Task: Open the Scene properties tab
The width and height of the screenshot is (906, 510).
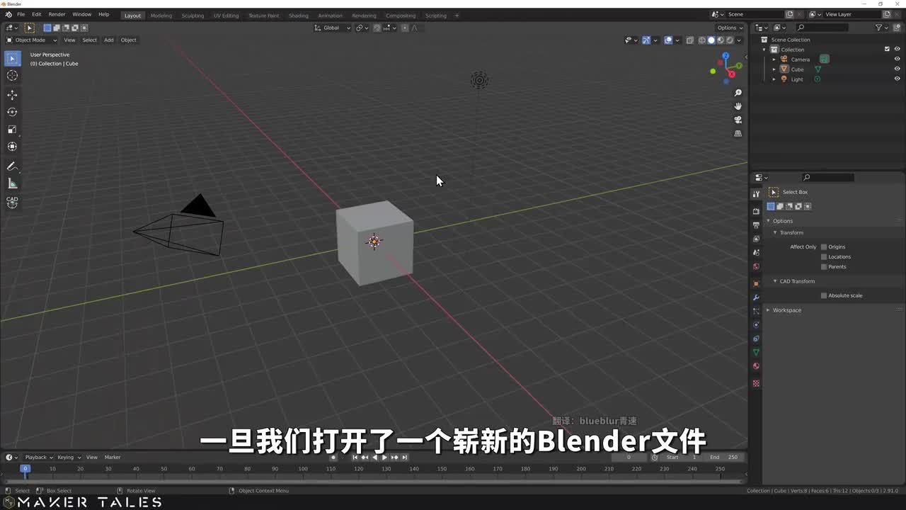Action: [x=756, y=252]
